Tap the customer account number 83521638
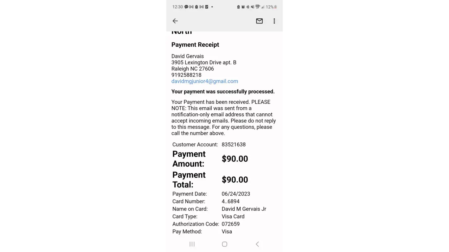The height and width of the screenshot is (252, 449). click(234, 144)
